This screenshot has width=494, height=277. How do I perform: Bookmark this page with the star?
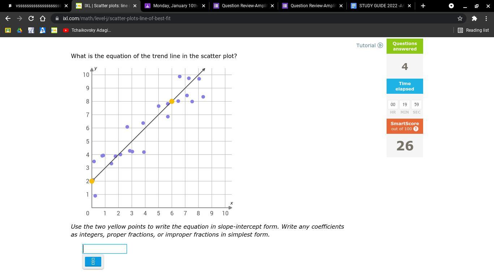point(460,18)
